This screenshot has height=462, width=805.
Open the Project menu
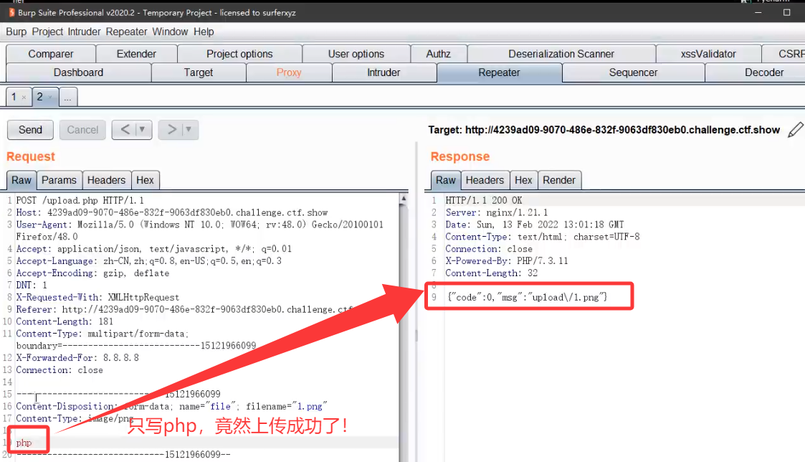click(x=47, y=32)
